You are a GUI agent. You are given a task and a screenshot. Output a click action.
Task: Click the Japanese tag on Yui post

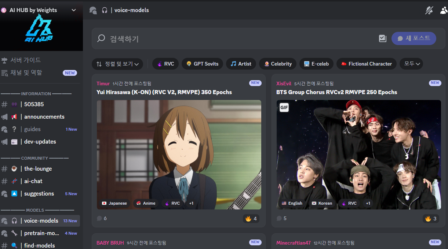114,203
